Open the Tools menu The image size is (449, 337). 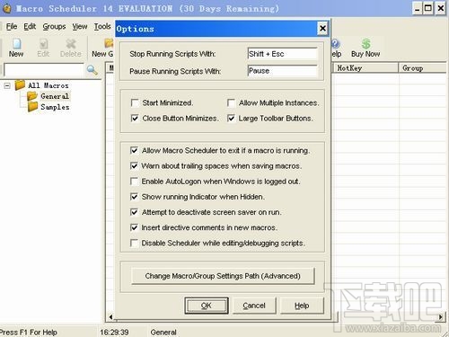coord(102,27)
